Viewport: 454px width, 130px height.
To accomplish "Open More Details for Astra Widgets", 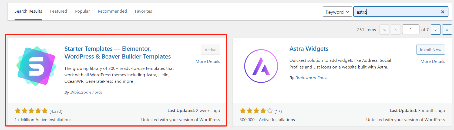I will (433, 62).
